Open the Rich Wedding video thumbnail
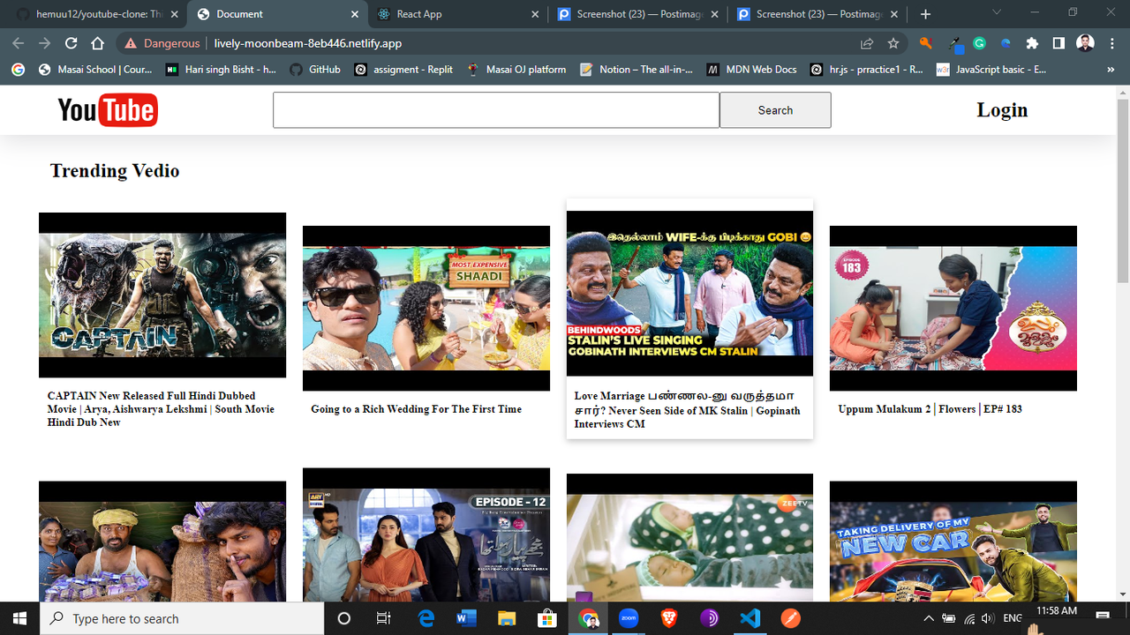The width and height of the screenshot is (1130, 635). (x=426, y=308)
